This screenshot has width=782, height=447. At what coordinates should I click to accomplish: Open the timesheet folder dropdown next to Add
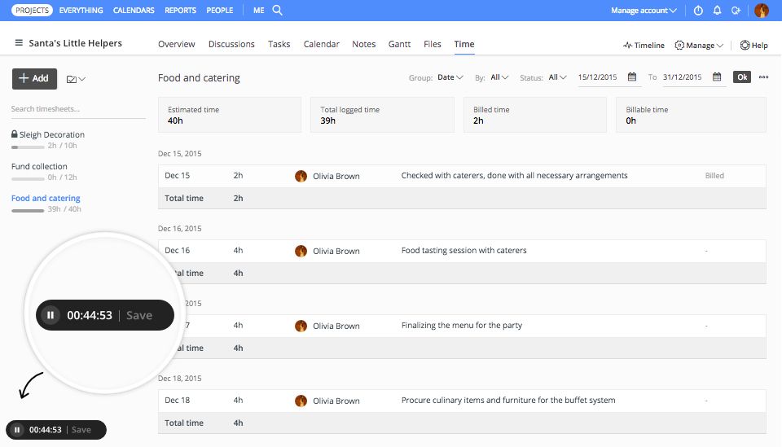(x=76, y=79)
